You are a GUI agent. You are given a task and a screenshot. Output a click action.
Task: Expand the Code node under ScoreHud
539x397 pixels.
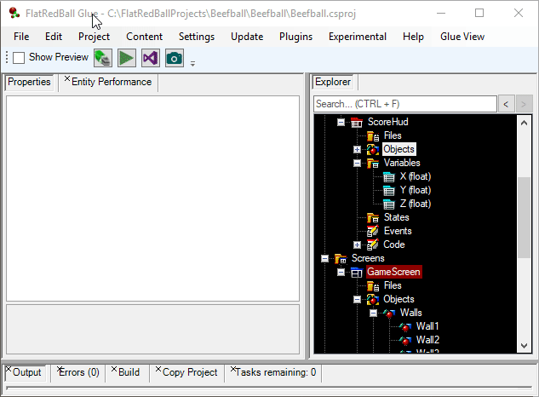(358, 245)
